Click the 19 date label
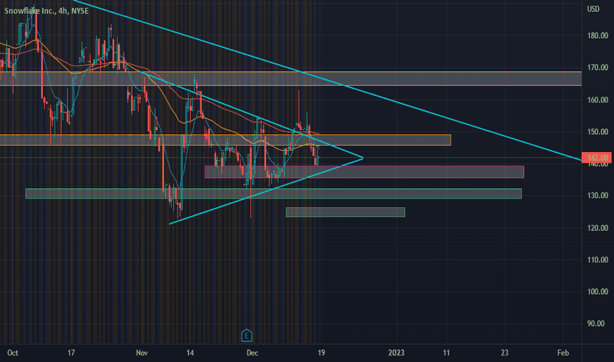 321,353
